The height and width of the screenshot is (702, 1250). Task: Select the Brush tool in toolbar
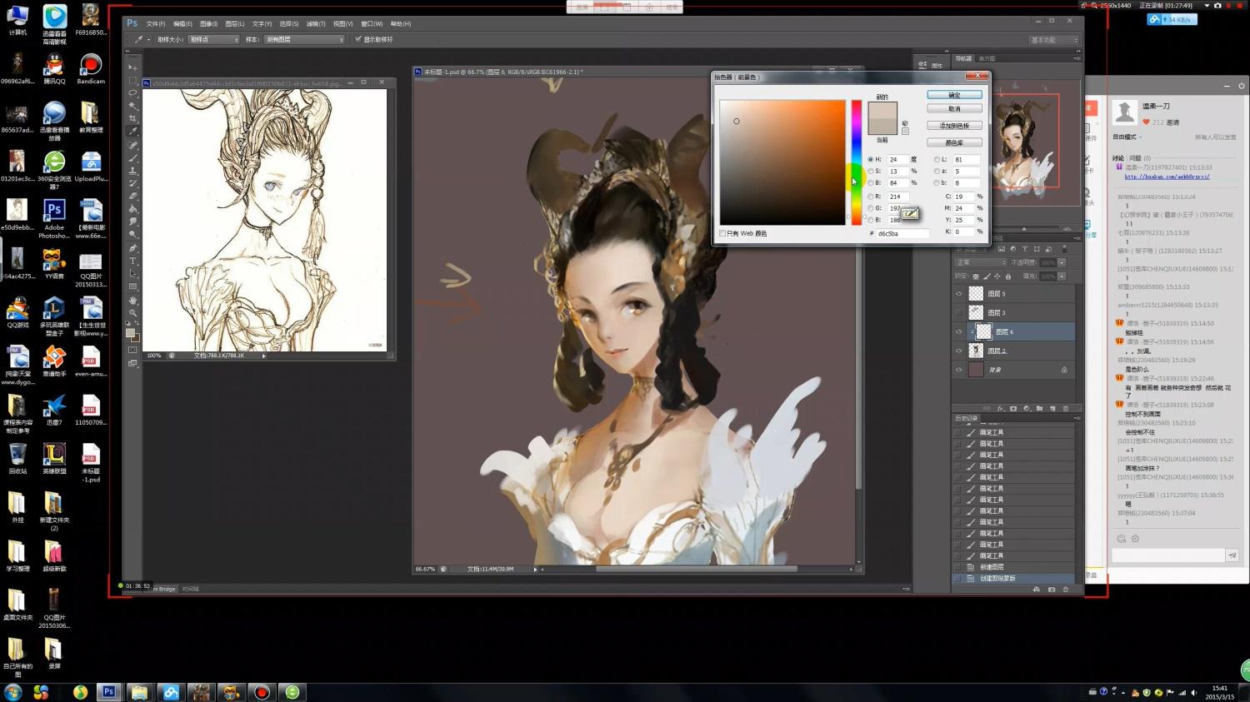coord(132,157)
